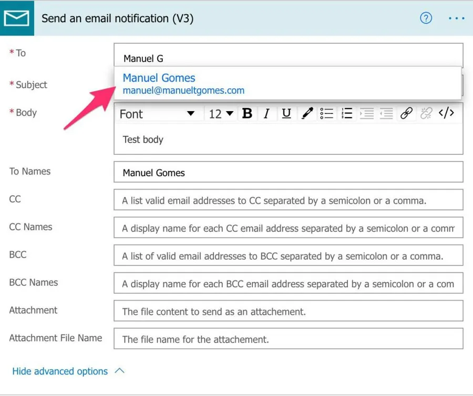
Task: Insert a bulleted list
Action: pyautogui.click(x=327, y=114)
